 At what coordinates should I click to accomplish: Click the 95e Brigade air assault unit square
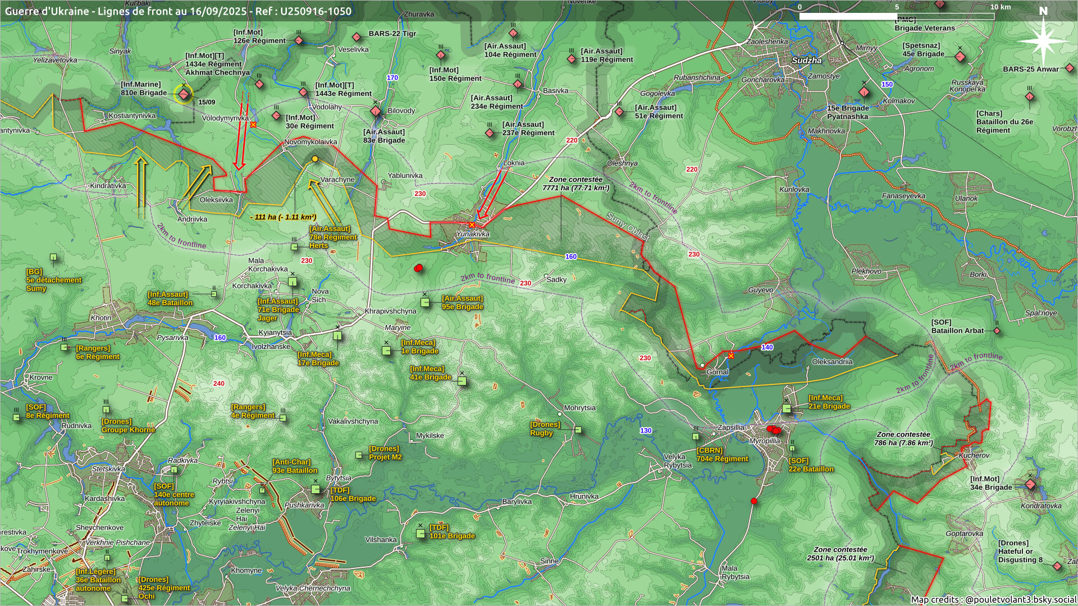click(x=426, y=303)
